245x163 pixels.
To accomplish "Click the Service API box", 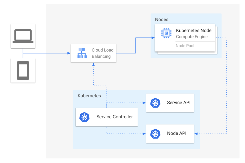I will [170, 103].
